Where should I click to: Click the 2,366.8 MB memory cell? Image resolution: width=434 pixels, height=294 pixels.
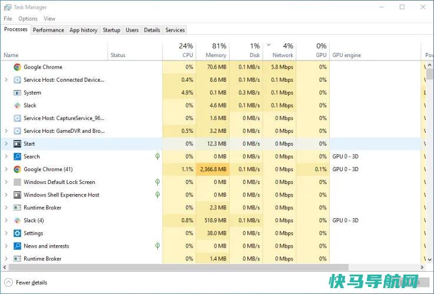click(213, 169)
